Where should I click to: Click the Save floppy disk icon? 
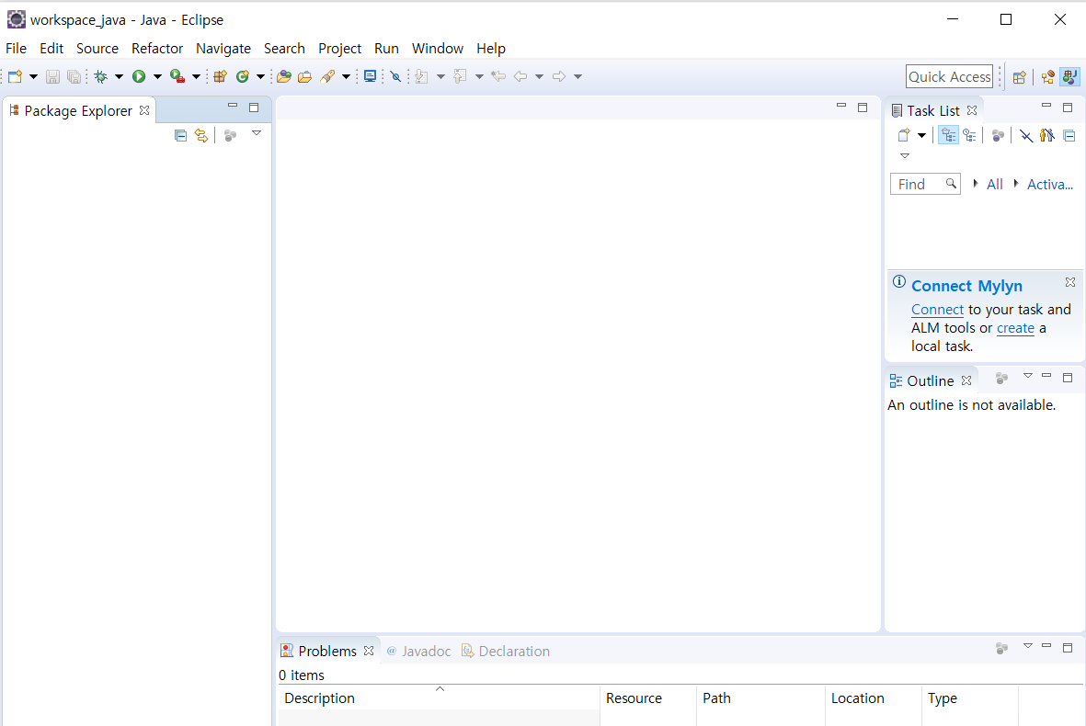point(52,77)
